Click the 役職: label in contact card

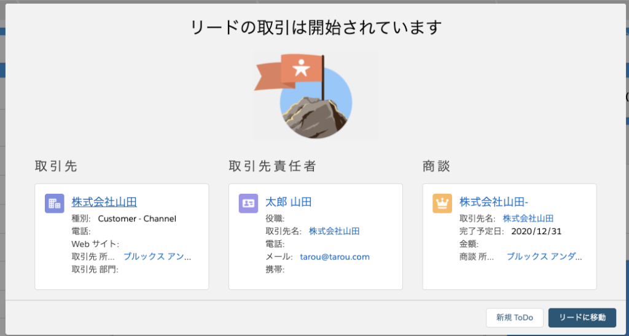pyautogui.click(x=275, y=219)
